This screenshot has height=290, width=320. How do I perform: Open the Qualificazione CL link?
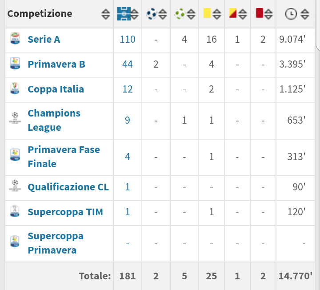68,187
